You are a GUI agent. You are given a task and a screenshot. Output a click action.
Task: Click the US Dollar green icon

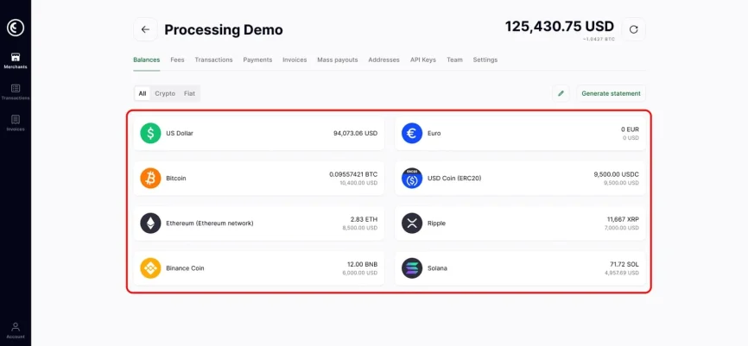[x=150, y=133]
